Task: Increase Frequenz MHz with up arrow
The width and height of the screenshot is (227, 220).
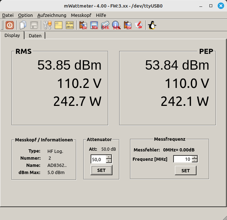Action: click(x=194, y=157)
